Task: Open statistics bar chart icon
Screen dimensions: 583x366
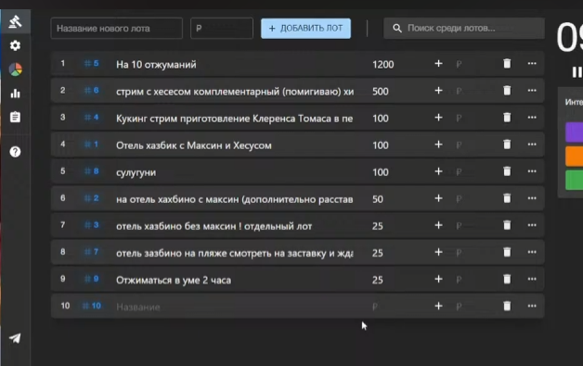Action: [15, 94]
